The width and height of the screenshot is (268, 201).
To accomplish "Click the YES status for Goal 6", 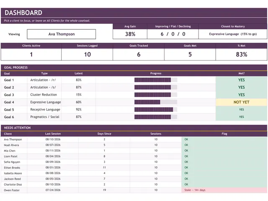I will [x=241, y=117].
